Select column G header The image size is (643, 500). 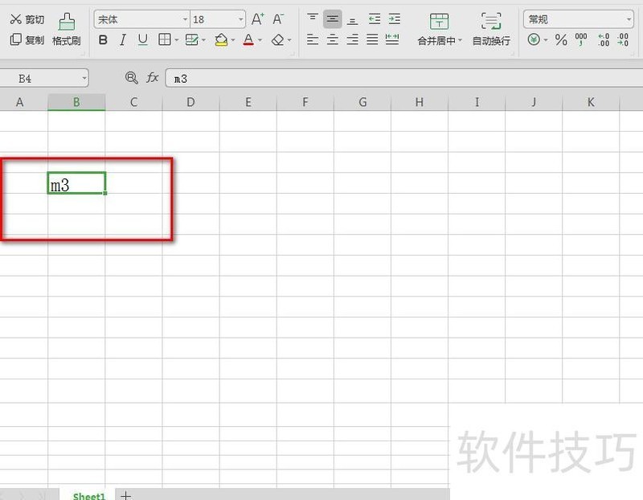point(362,102)
